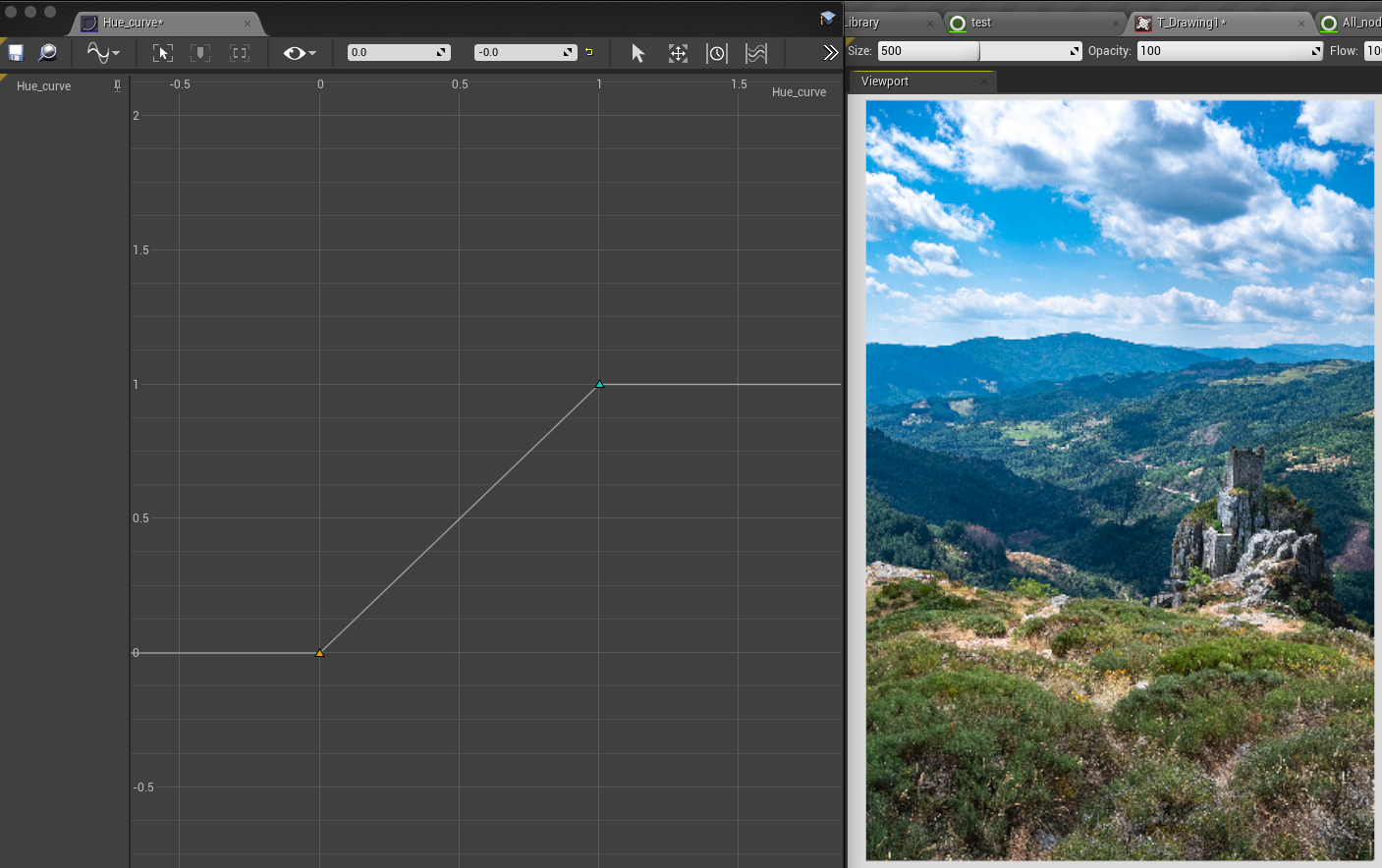Click the Hue_curve label on the right side
This screenshot has width=1382, height=868.
799,91
